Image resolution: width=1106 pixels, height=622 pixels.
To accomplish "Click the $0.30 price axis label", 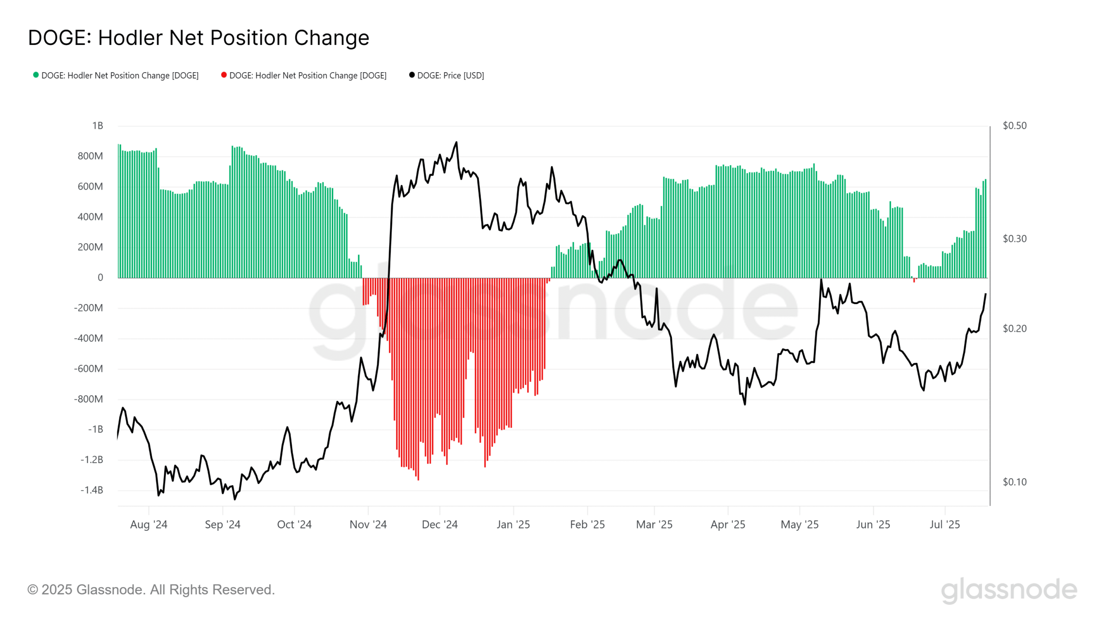I will [1014, 239].
